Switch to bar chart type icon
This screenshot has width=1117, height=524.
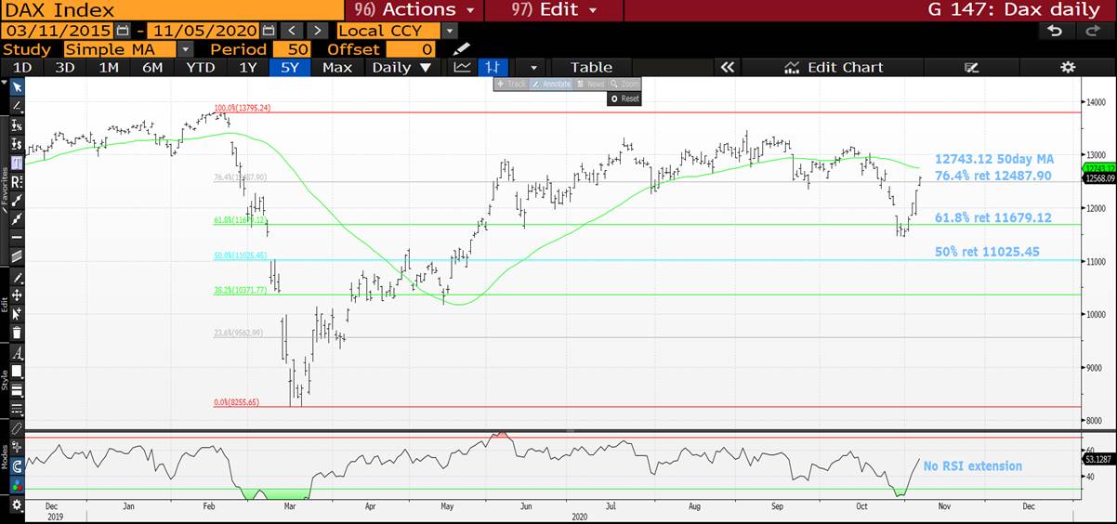(x=493, y=67)
